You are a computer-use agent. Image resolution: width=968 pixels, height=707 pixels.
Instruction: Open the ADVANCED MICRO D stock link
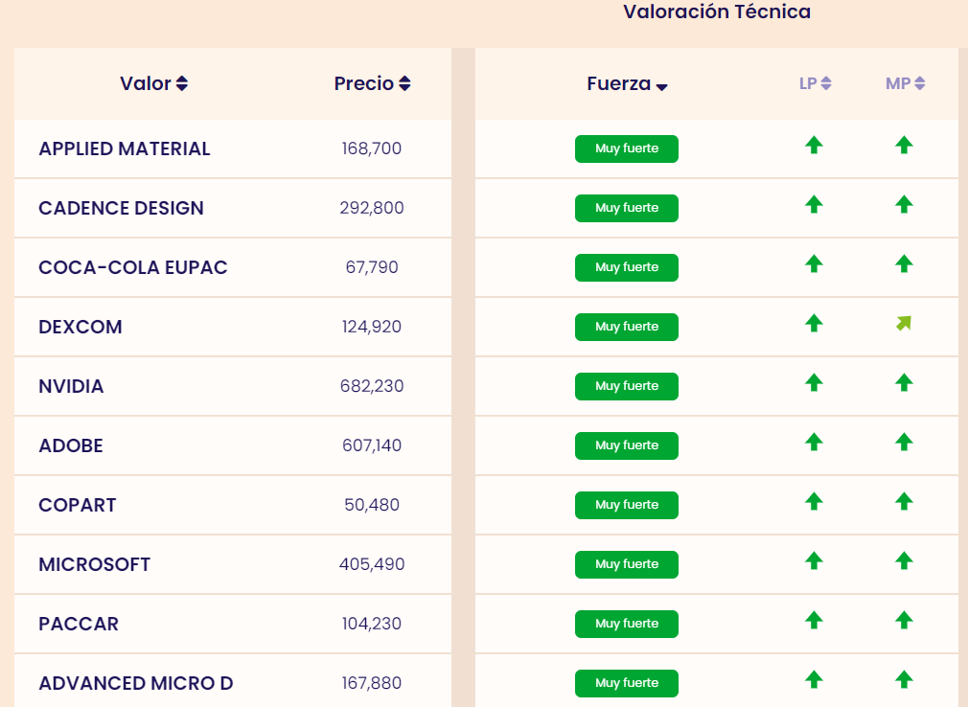[135, 683]
